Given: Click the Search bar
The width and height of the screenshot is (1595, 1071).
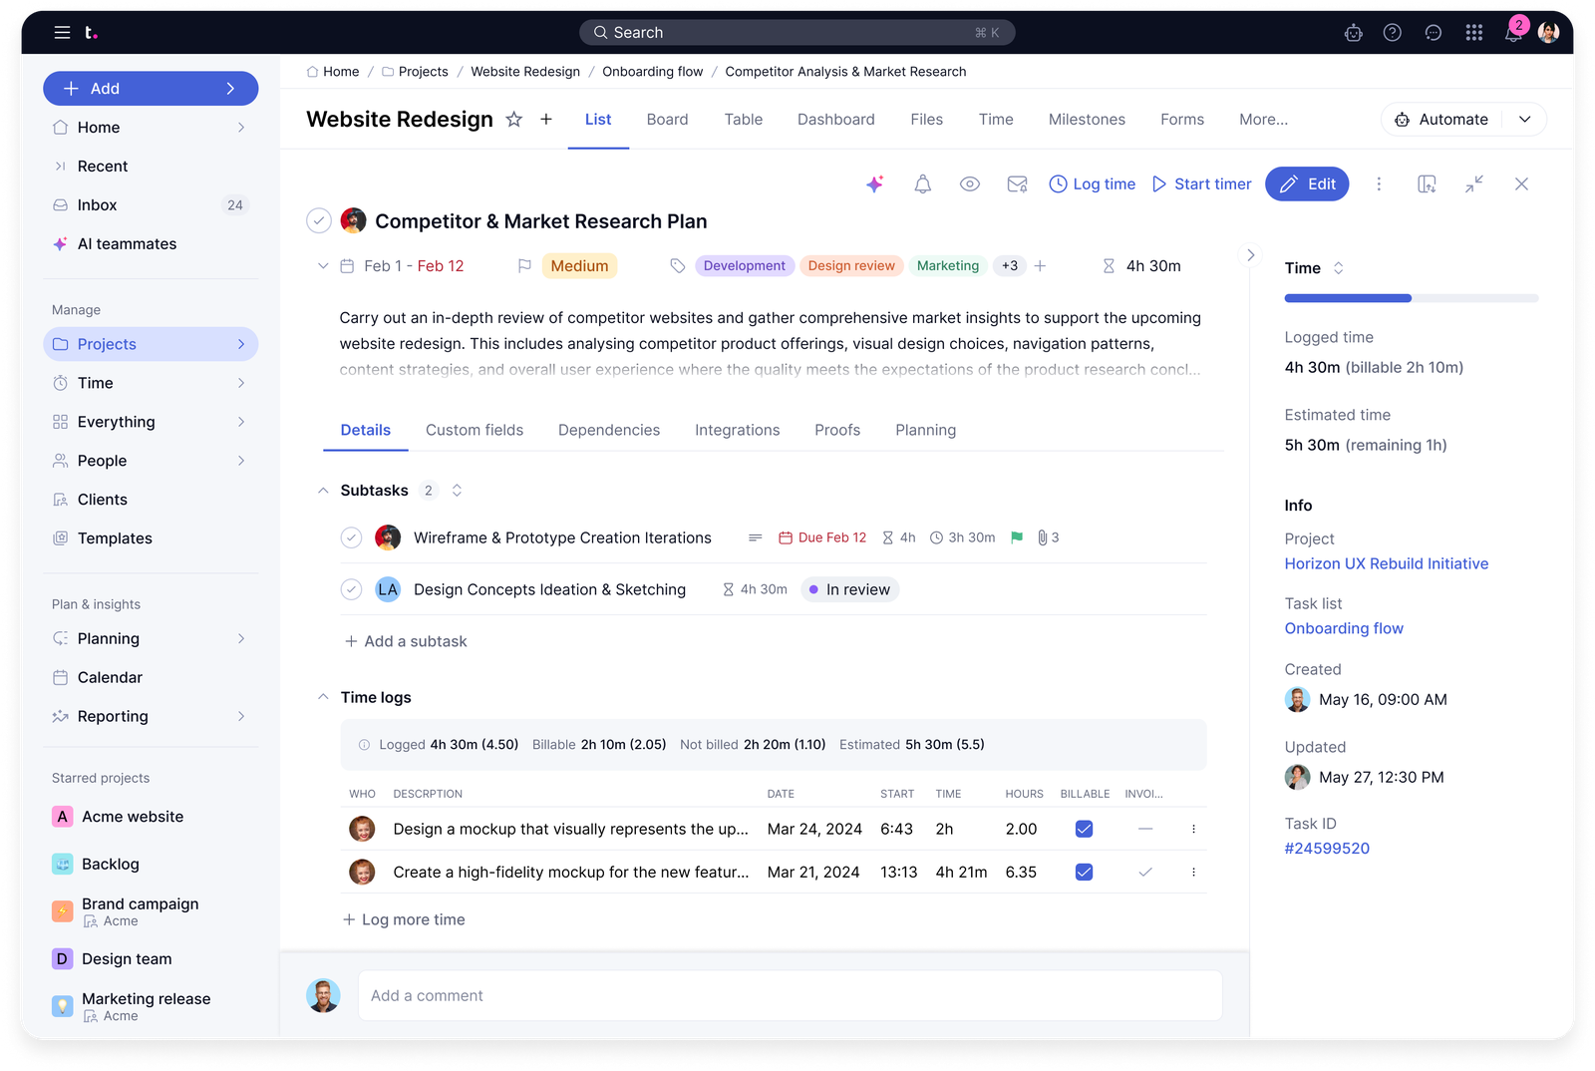Looking at the screenshot, I should click(x=797, y=33).
